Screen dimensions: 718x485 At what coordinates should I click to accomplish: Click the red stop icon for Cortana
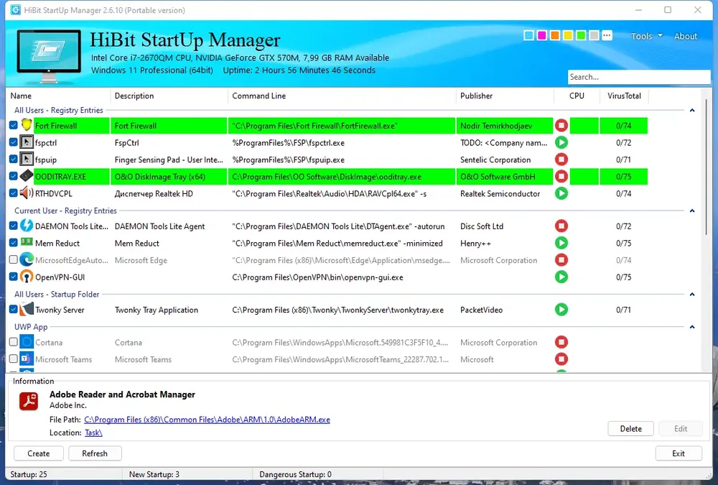coord(561,342)
